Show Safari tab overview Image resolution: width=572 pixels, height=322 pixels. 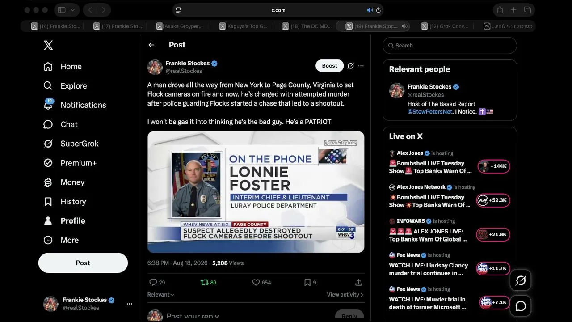(x=527, y=10)
